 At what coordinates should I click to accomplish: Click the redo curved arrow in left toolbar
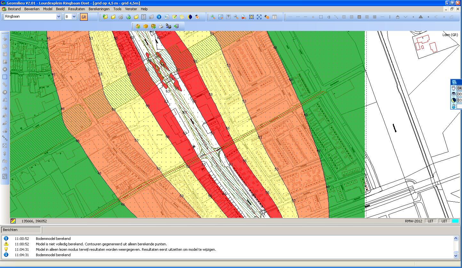click(x=5, y=161)
